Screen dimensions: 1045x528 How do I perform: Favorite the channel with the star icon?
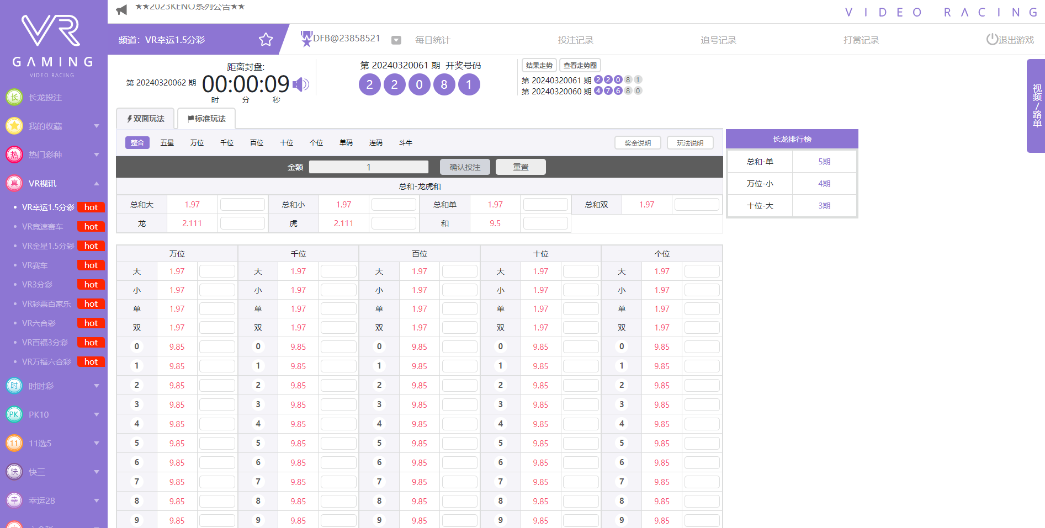point(266,40)
